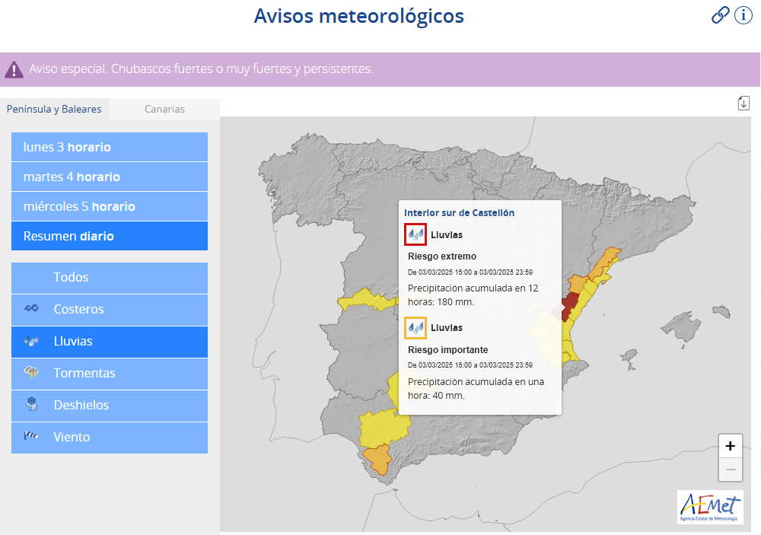Show Todos warning types
761x535 pixels.
point(110,278)
